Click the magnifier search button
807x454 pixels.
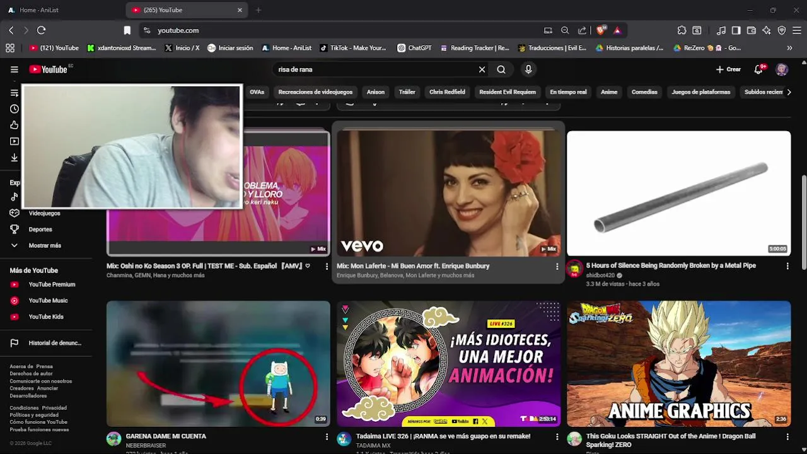click(x=501, y=69)
